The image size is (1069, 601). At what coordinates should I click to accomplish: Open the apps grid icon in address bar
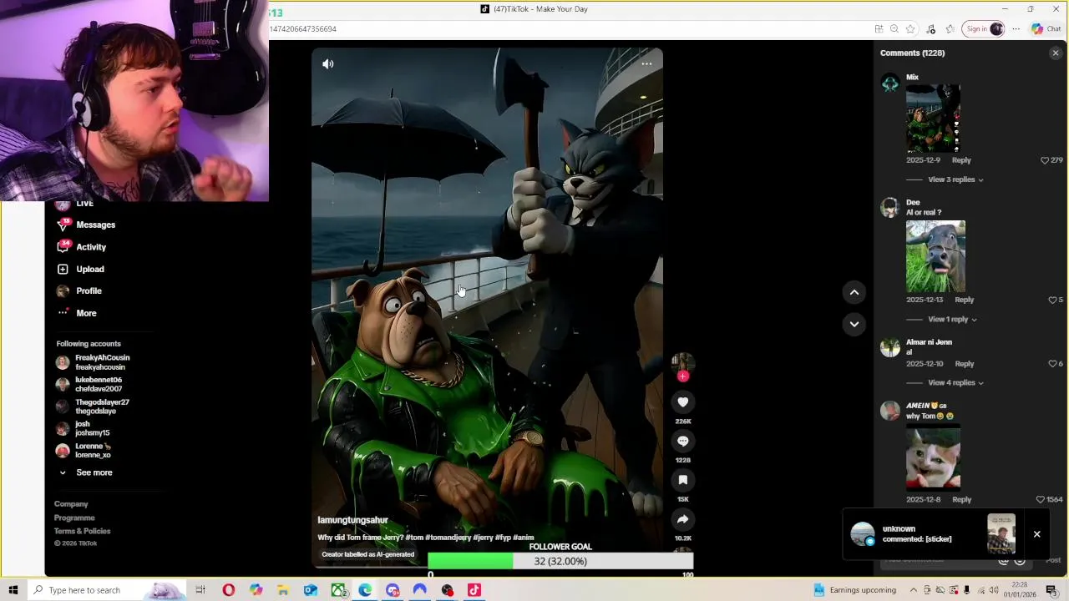[x=879, y=28]
